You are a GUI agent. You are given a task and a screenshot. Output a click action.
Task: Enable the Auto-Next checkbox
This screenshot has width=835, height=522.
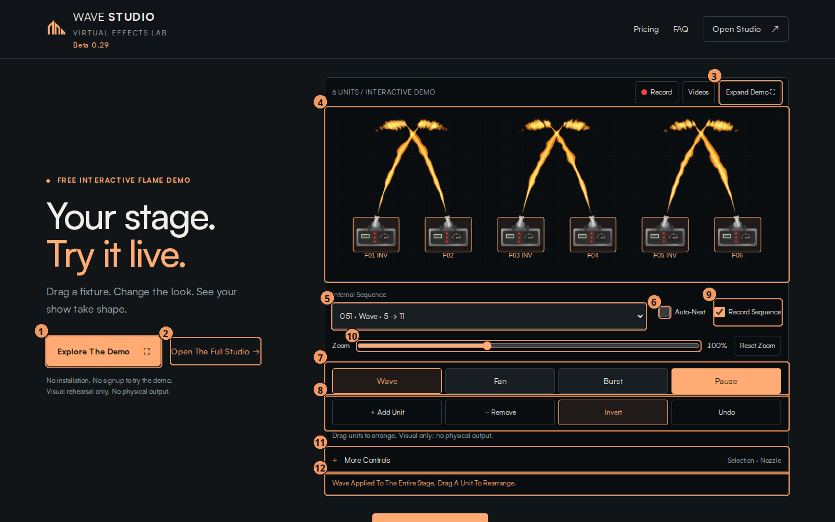[665, 312]
